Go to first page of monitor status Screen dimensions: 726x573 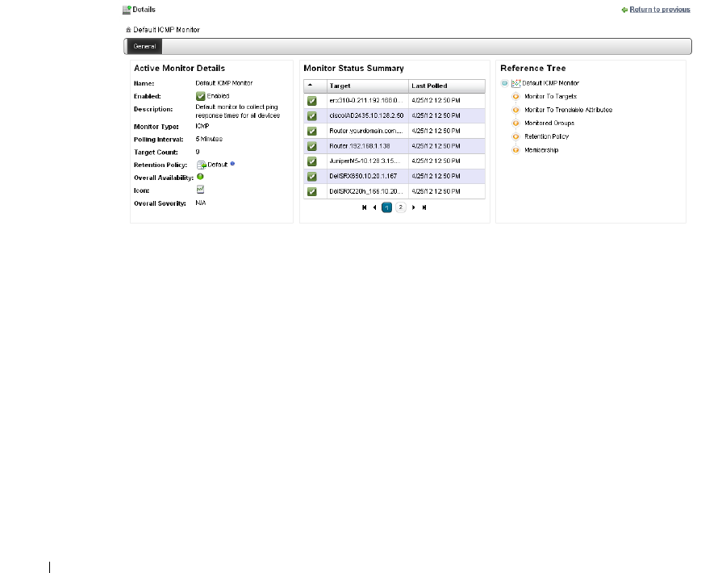pyautogui.click(x=365, y=207)
